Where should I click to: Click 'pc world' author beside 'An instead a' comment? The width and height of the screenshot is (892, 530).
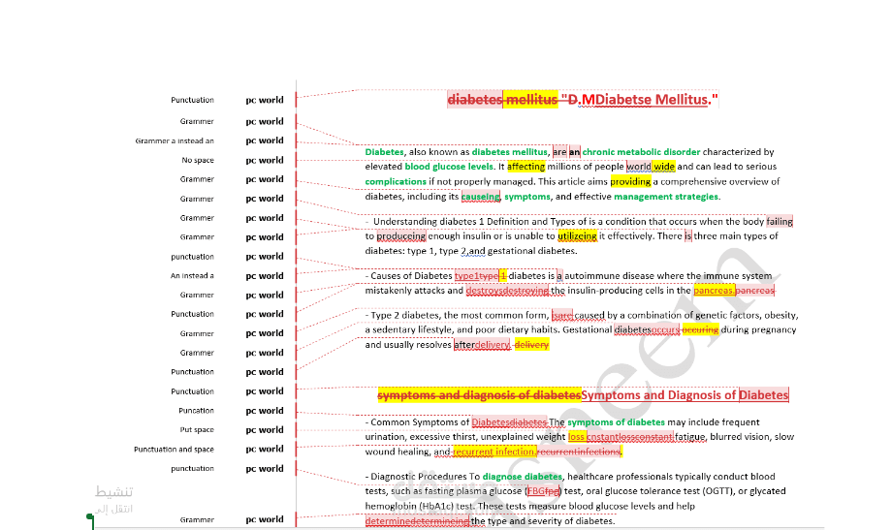(265, 276)
